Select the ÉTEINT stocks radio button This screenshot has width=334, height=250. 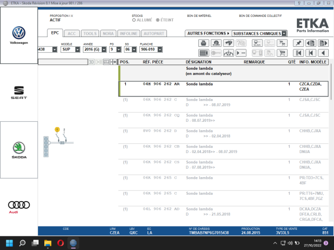pos(158,20)
